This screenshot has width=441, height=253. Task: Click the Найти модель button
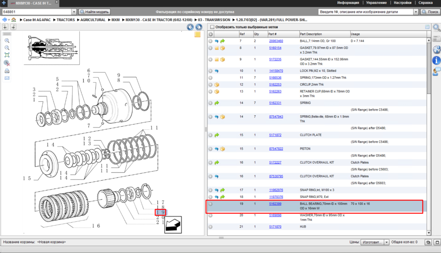[x=94, y=12]
